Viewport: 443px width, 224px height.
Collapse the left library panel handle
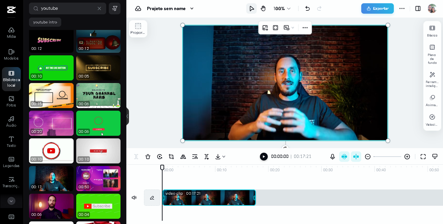tap(127, 116)
